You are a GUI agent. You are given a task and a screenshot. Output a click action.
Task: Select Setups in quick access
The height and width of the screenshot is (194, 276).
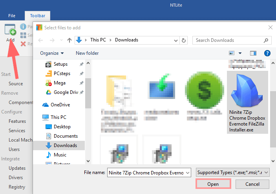click(60, 64)
